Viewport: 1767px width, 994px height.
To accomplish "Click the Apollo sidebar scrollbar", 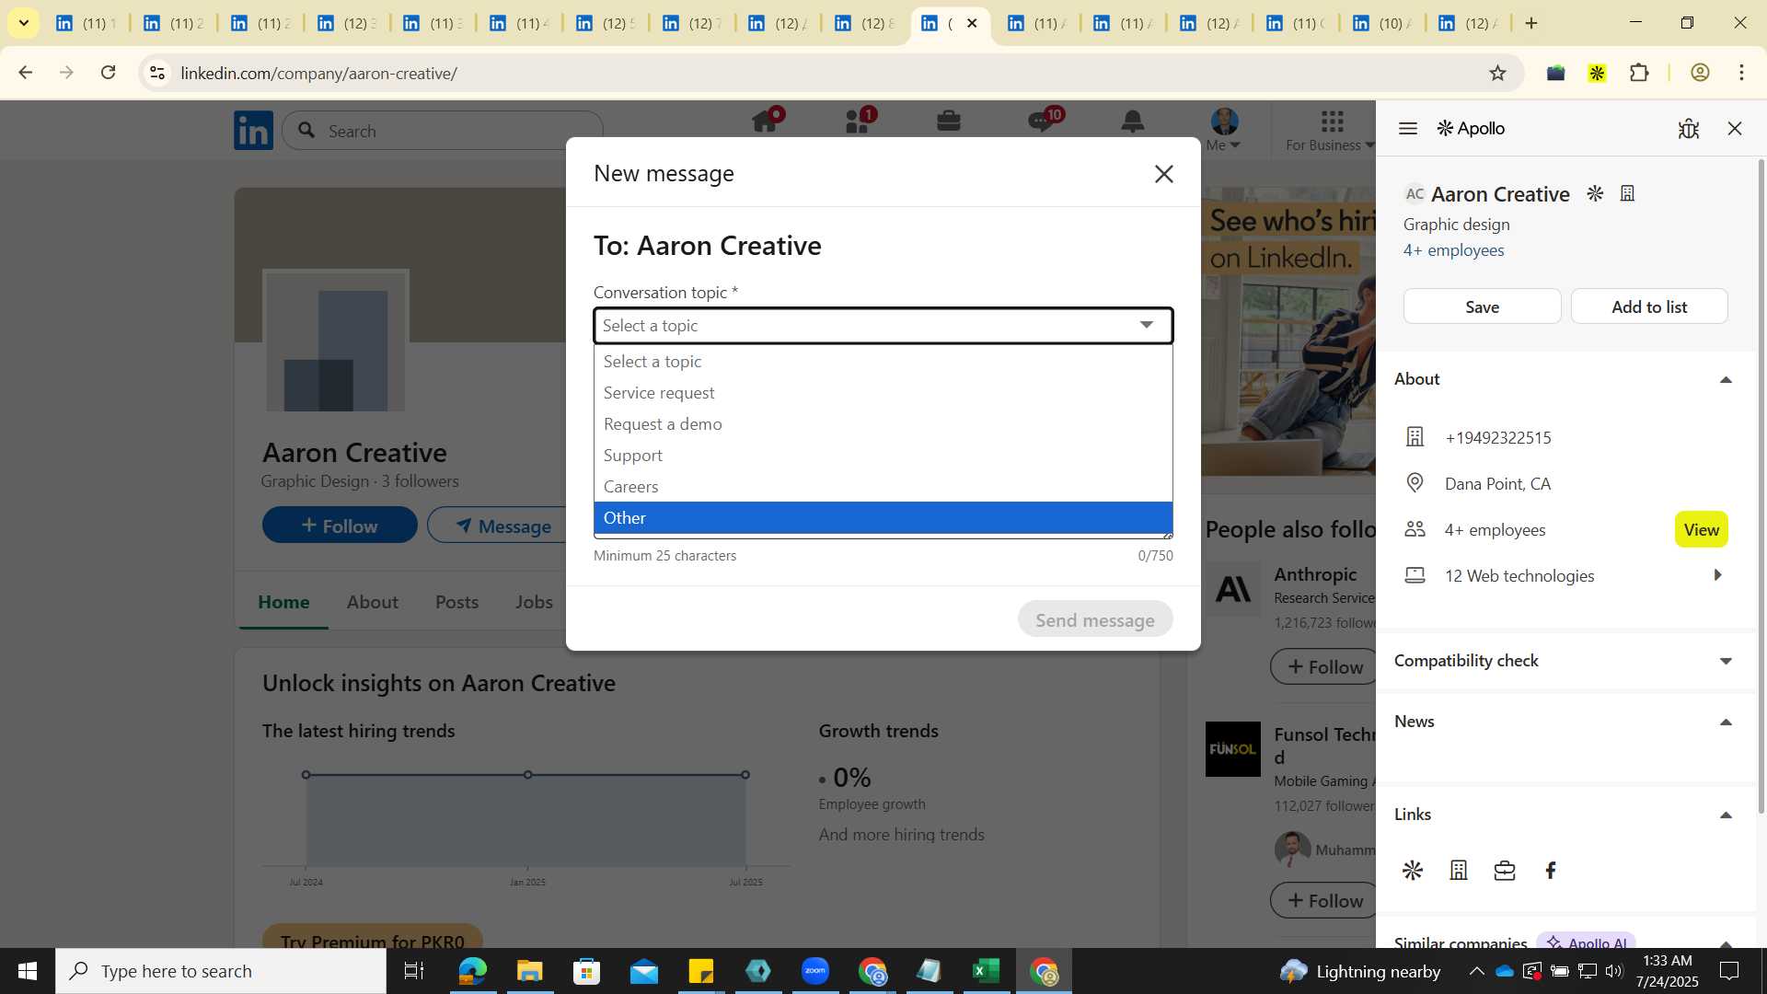I will pos(1760,488).
